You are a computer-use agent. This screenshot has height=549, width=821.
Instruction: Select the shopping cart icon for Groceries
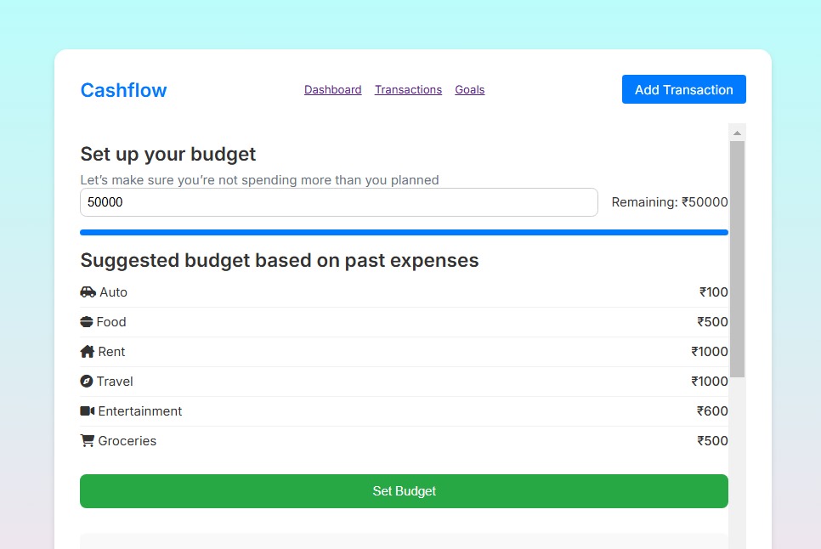pos(88,441)
